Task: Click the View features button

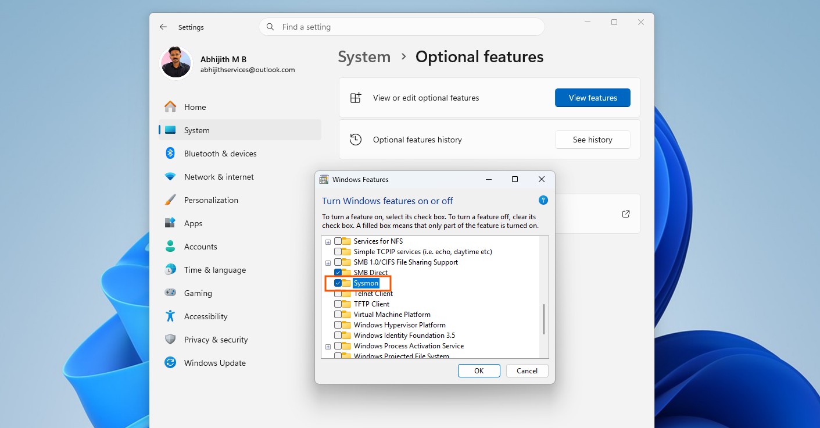Action: (x=592, y=98)
